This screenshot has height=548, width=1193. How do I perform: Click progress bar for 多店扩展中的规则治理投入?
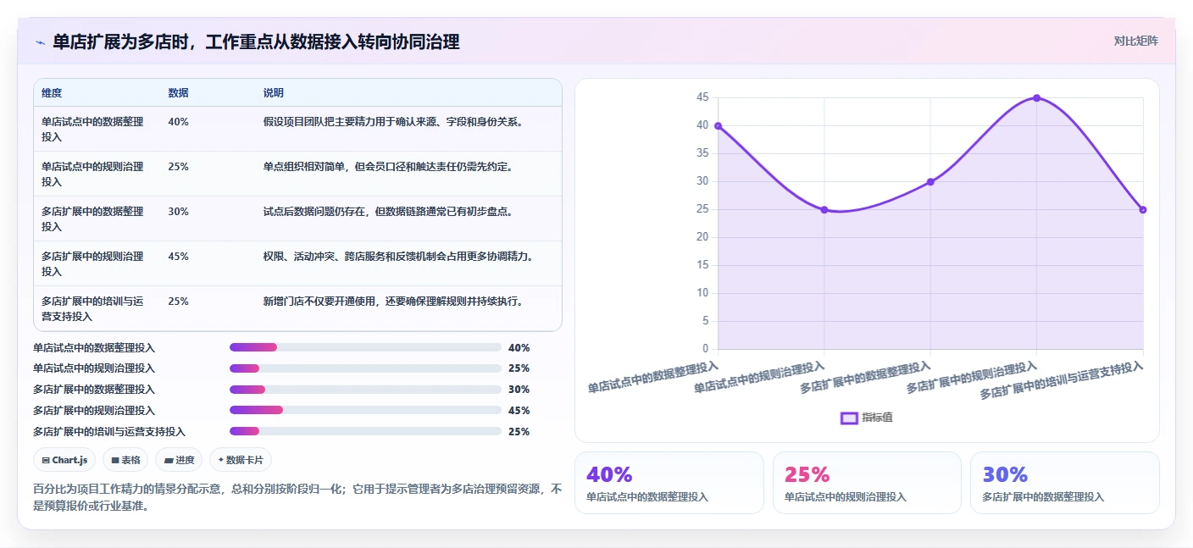(x=365, y=410)
